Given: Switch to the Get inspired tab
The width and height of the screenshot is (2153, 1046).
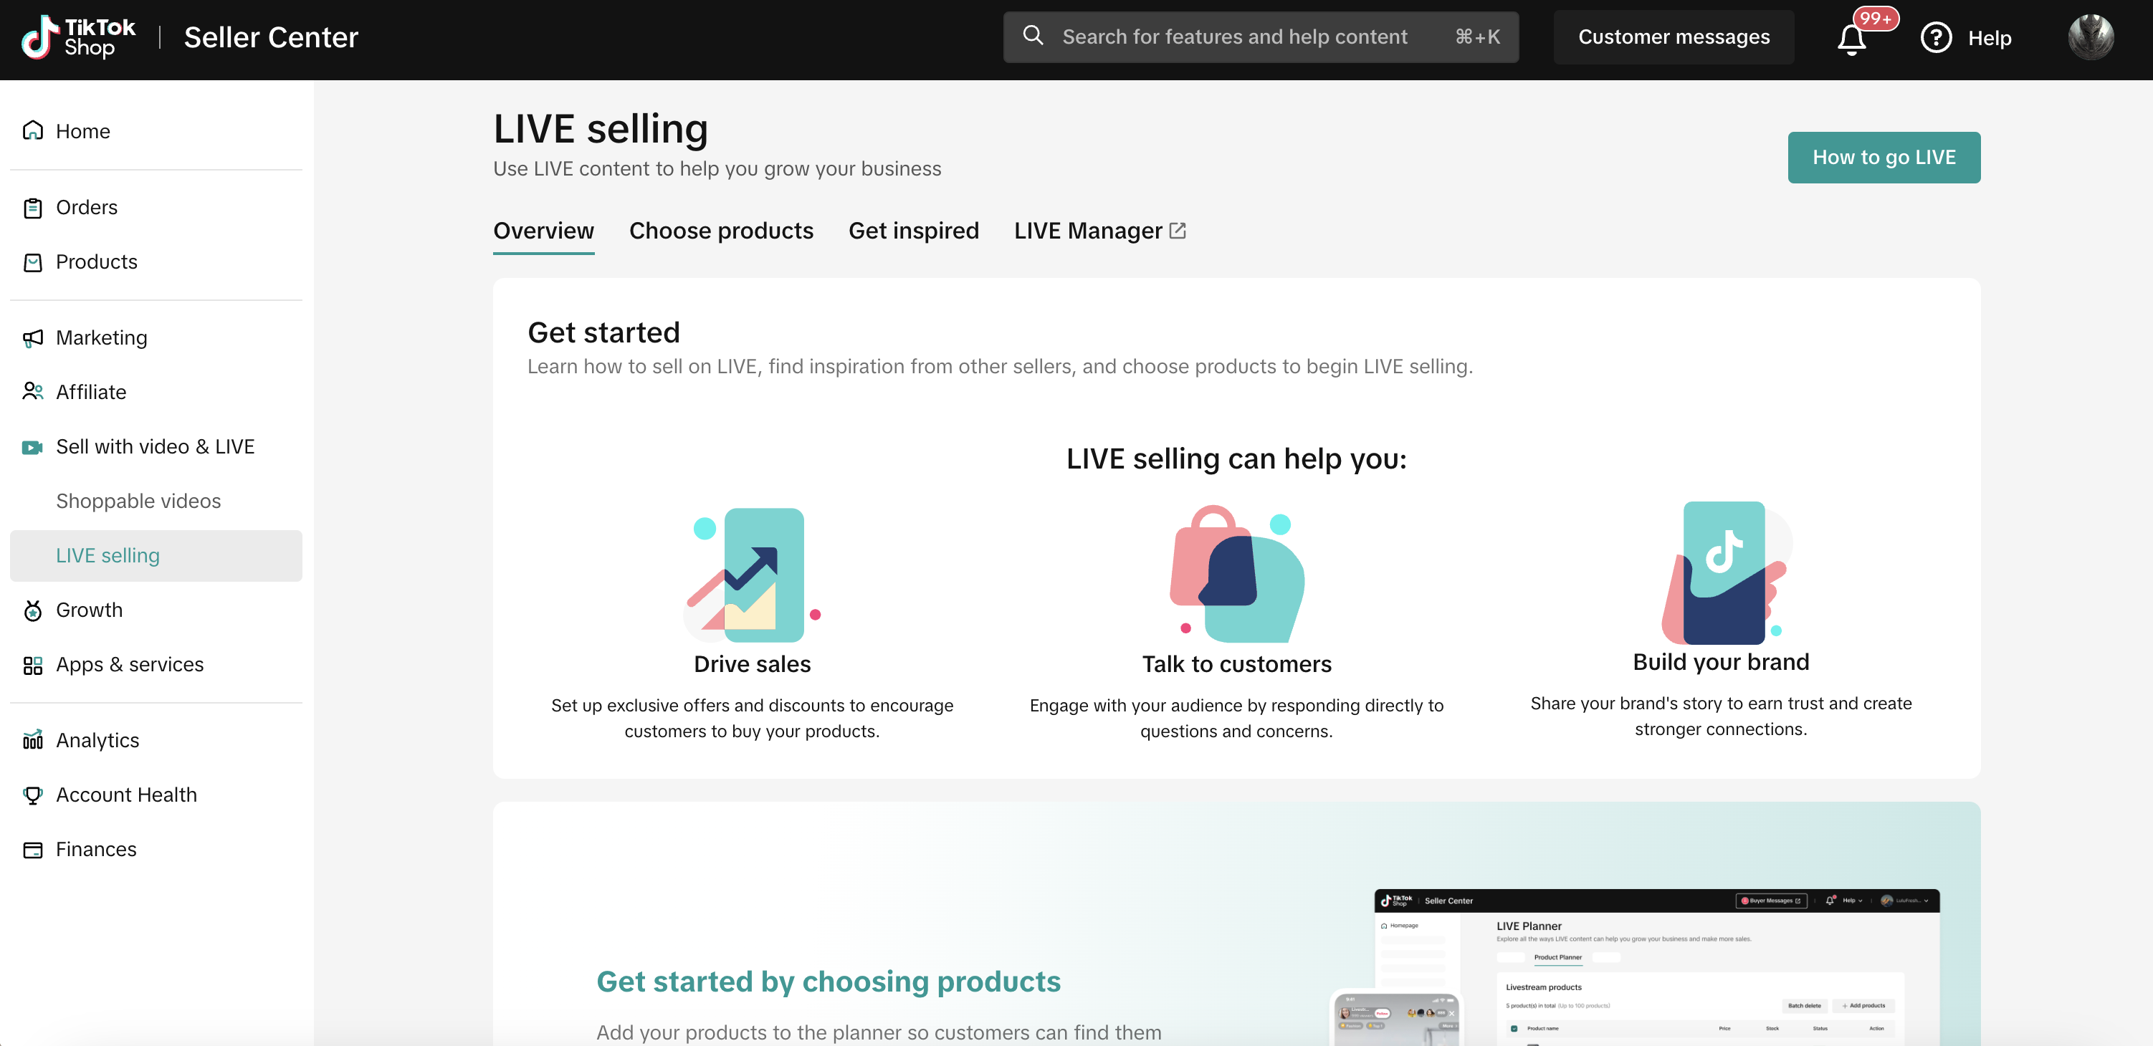Looking at the screenshot, I should 912,231.
